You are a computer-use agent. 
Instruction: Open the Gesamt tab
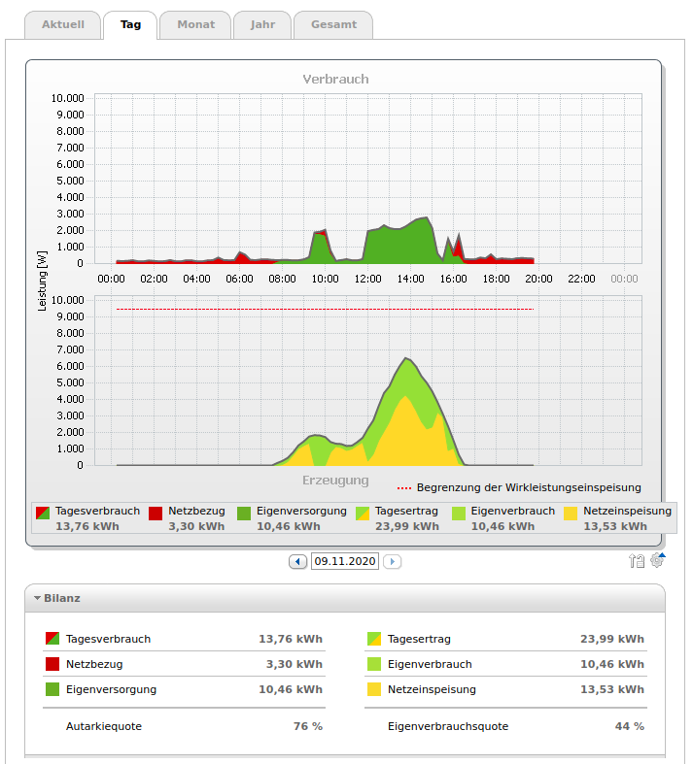pyautogui.click(x=333, y=25)
